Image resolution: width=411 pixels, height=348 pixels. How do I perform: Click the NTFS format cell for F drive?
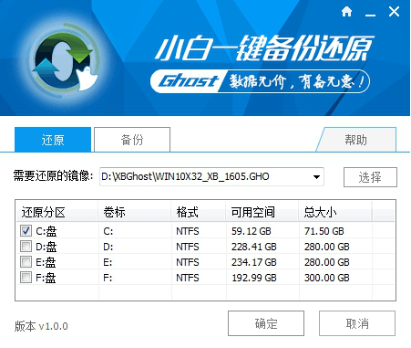pos(188,278)
